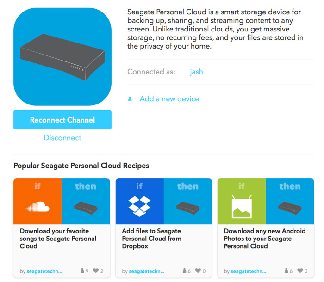Click the heart icon on the Android Photos recipe
Viewport: 324px width, 282px height.
299,271
